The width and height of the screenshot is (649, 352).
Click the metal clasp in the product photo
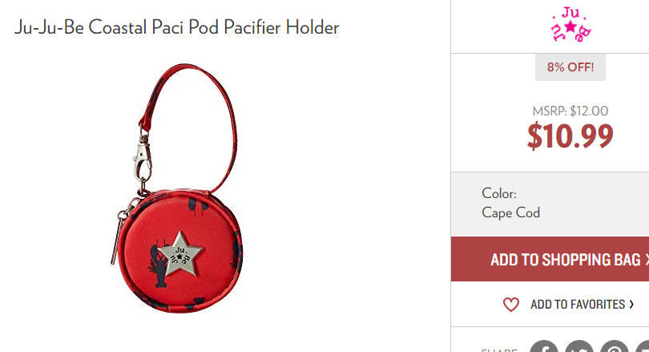142,161
